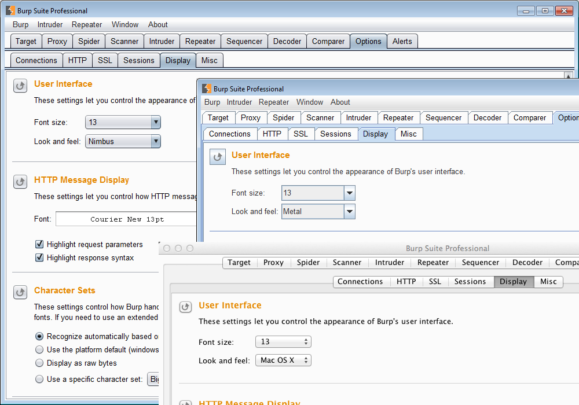Open Intruder menu in Nimbus window
Viewport: 579px width, 405px height.
(x=50, y=25)
